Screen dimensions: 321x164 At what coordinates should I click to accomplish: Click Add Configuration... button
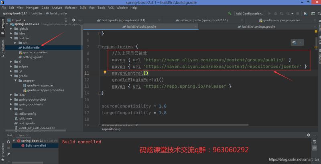pyautogui.click(x=250, y=14)
